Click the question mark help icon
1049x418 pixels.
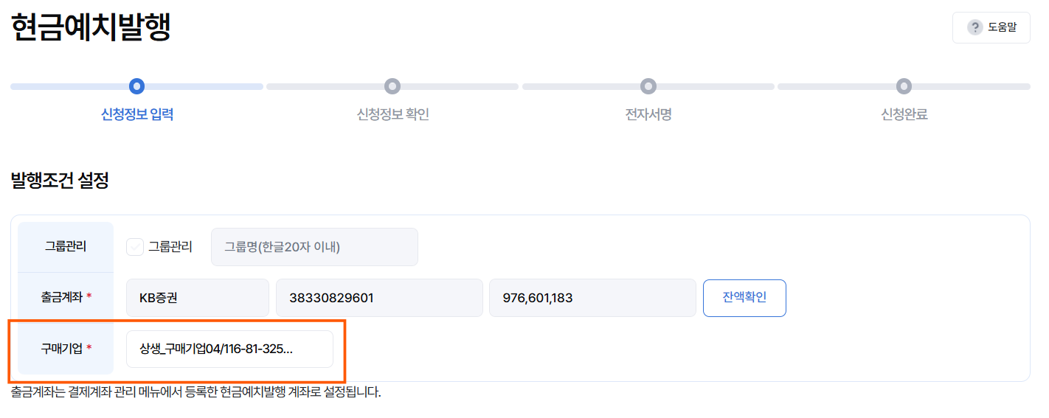click(x=974, y=27)
